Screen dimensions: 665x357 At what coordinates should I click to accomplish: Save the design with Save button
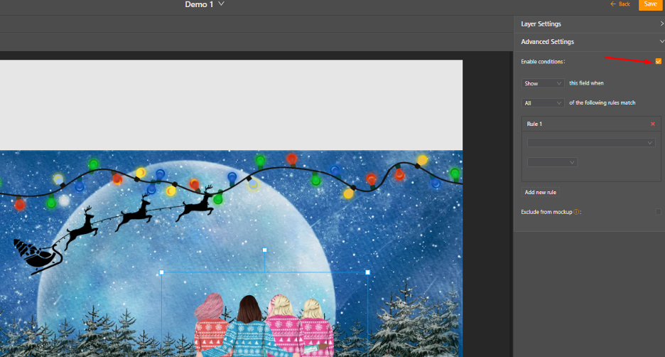650,4
